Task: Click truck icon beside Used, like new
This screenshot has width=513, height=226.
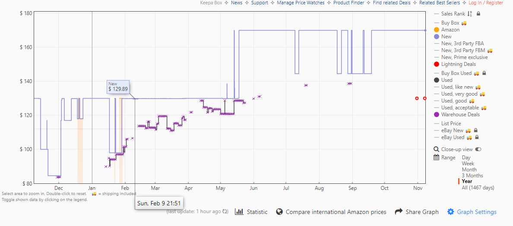Action: coord(478,87)
